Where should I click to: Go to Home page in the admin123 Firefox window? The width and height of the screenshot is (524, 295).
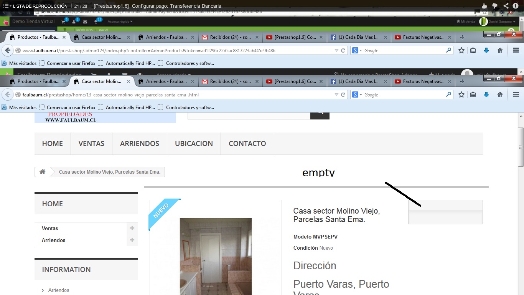click(x=500, y=50)
